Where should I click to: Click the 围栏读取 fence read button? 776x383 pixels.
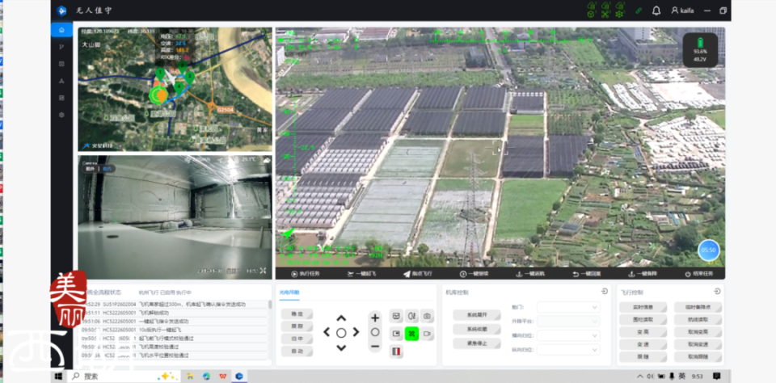click(x=643, y=320)
